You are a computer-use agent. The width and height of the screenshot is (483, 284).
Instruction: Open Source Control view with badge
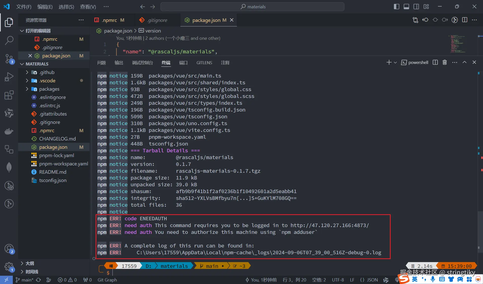pyautogui.click(x=9, y=58)
